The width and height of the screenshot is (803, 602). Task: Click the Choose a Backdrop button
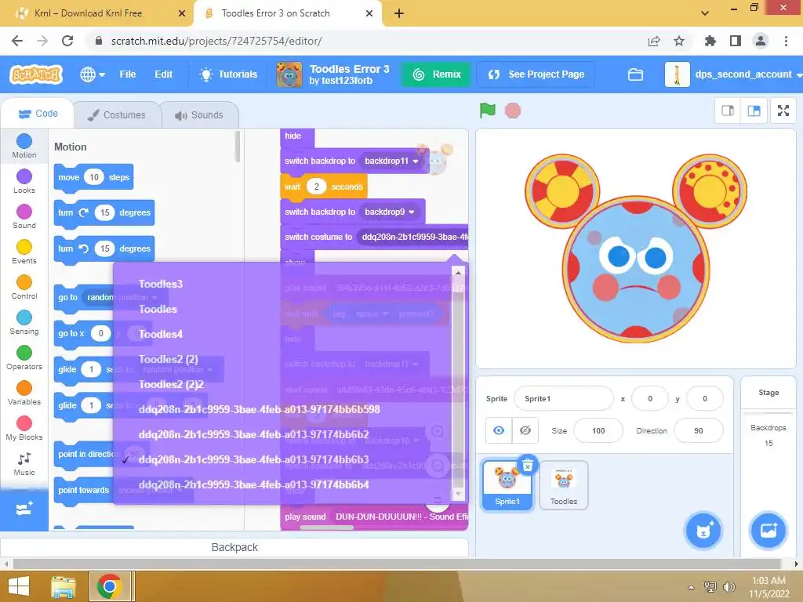pos(768,531)
